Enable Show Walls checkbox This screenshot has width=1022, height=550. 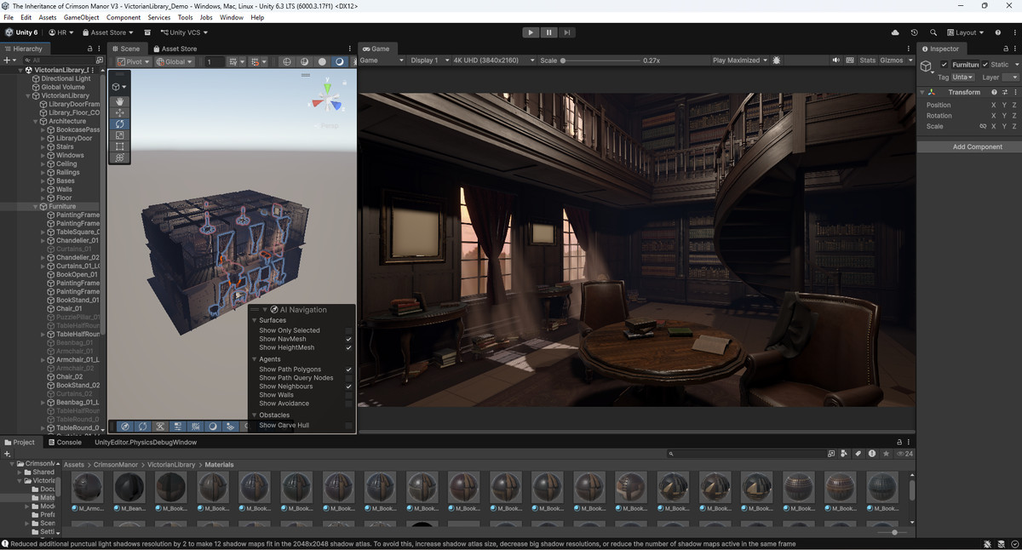click(348, 395)
